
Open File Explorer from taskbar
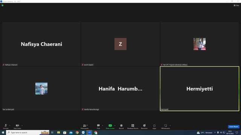coord(59,132)
